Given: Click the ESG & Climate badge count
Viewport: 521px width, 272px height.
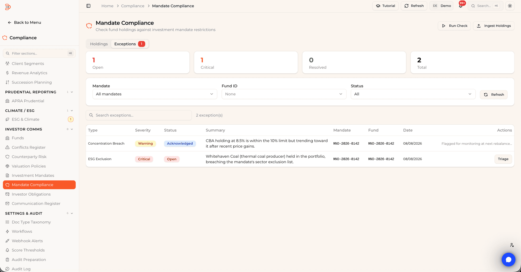Looking at the screenshot, I should tap(71, 119).
